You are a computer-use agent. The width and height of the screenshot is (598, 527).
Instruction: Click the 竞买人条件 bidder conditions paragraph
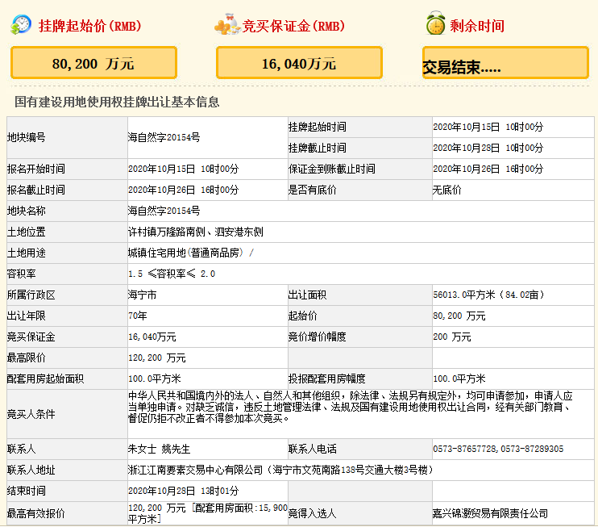pyautogui.click(x=351, y=408)
